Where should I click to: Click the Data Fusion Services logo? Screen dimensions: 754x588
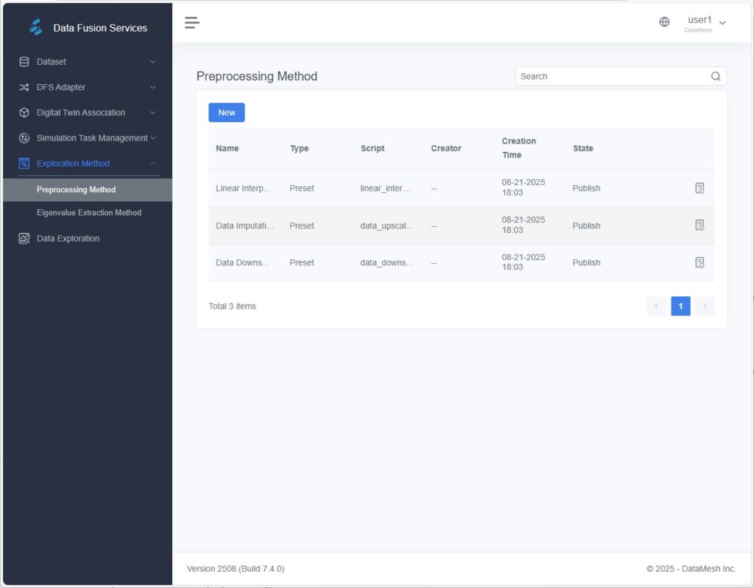click(x=36, y=27)
